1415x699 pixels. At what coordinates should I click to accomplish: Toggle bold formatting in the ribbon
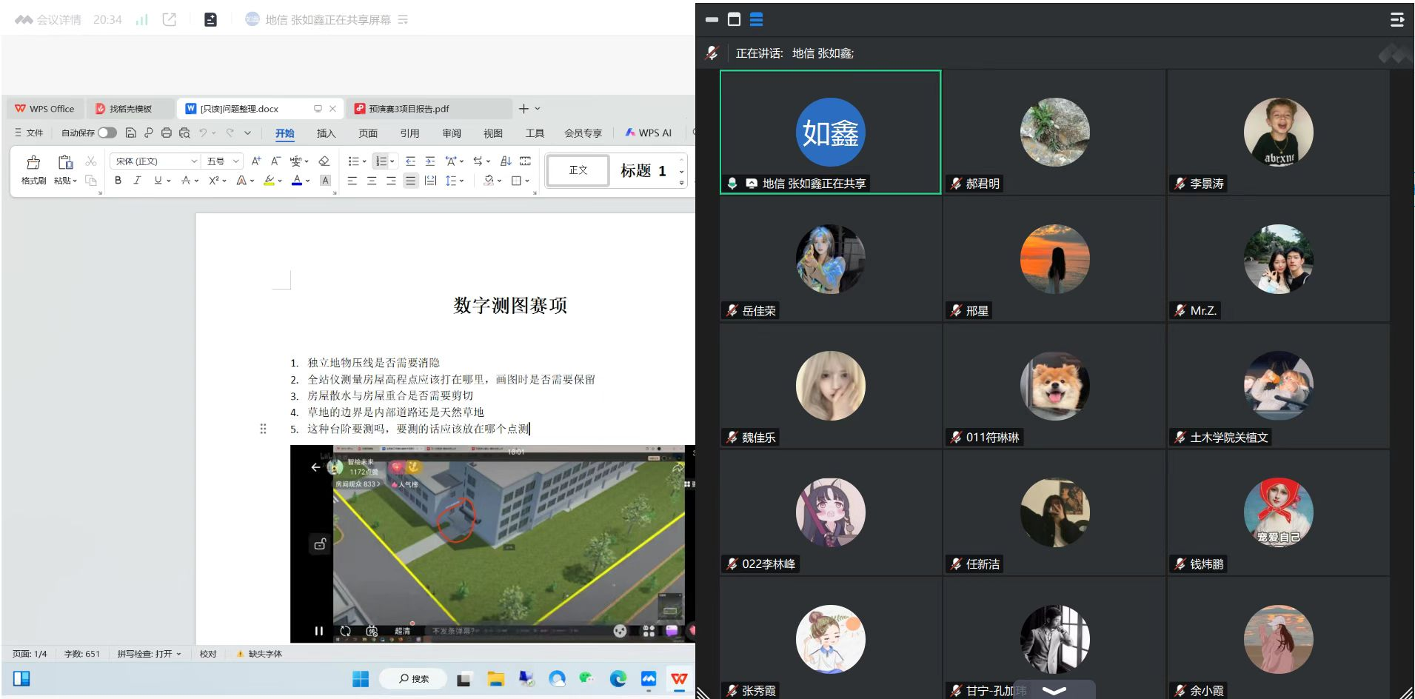click(118, 180)
